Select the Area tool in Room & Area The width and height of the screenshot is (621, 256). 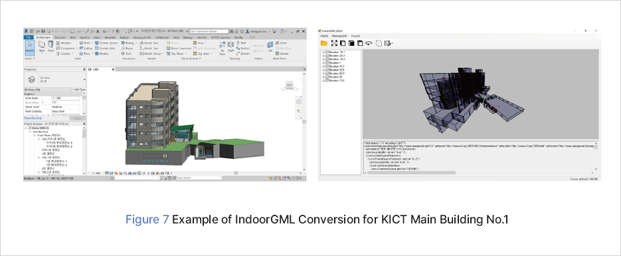pyautogui.click(x=199, y=43)
